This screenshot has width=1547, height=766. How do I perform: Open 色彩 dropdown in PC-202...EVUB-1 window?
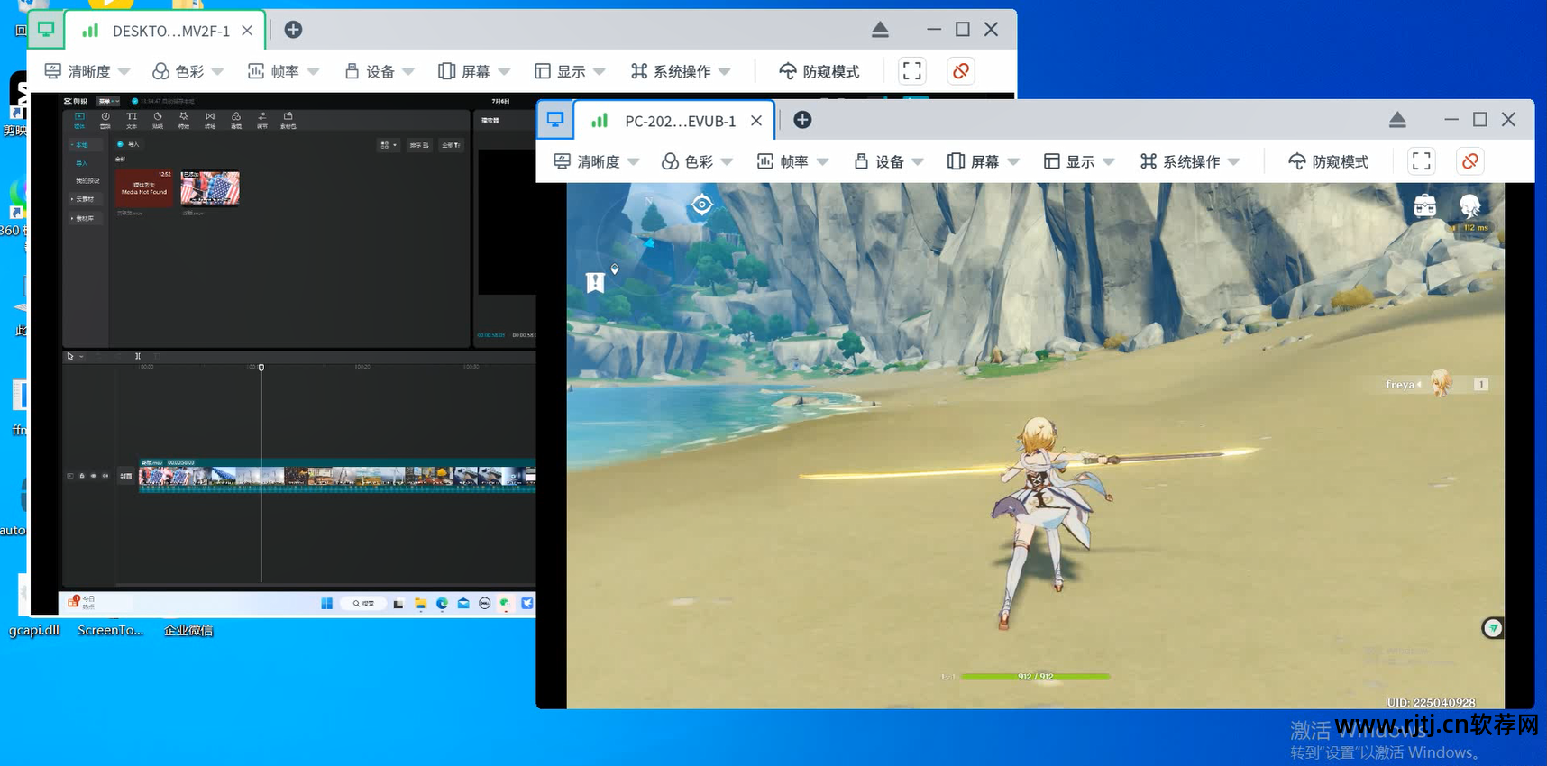click(697, 161)
